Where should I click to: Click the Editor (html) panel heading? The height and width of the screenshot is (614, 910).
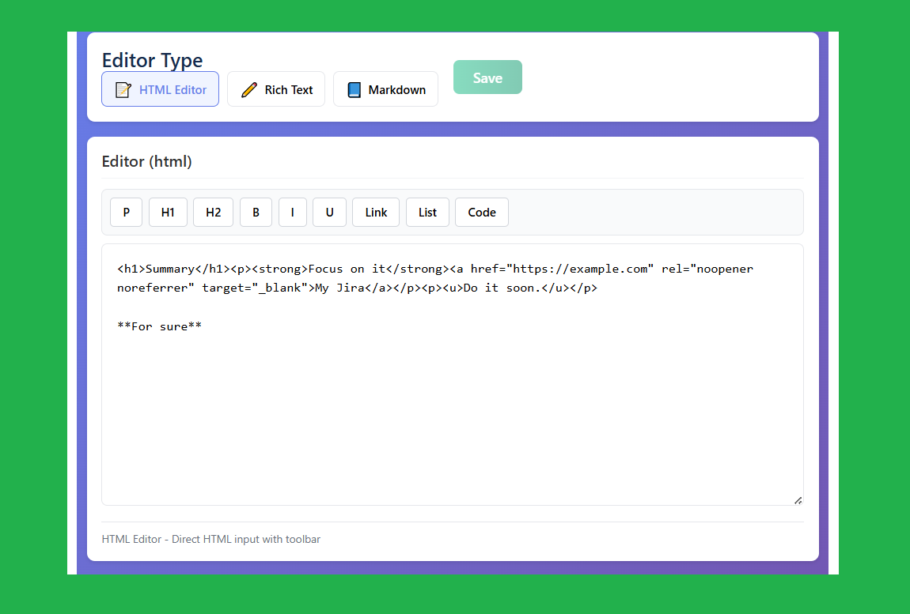coord(147,161)
